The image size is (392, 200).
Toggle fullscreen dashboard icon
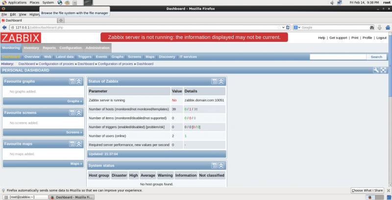click(x=383, y=70)
